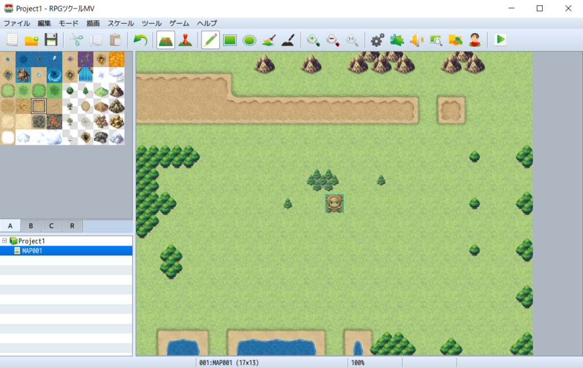Open the Plugin Manager puzzle icon
The width and height of the screenshot is (583, 368).
397,40
